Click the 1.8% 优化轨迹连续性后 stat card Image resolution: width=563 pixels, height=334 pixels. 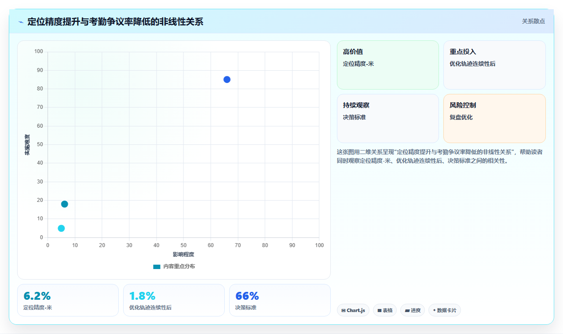pyautogui.click(x=174, y=300)
